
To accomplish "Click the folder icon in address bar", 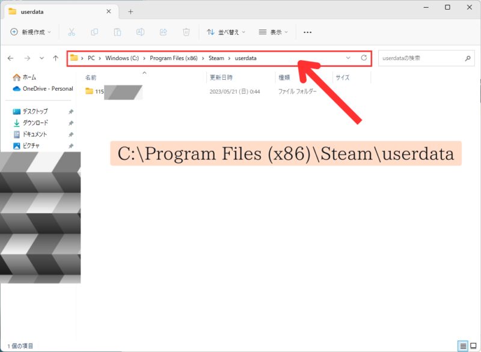I will pyautogui.click(x=74, y=58).
